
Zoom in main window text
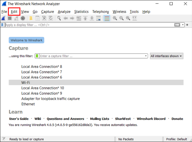115,18
